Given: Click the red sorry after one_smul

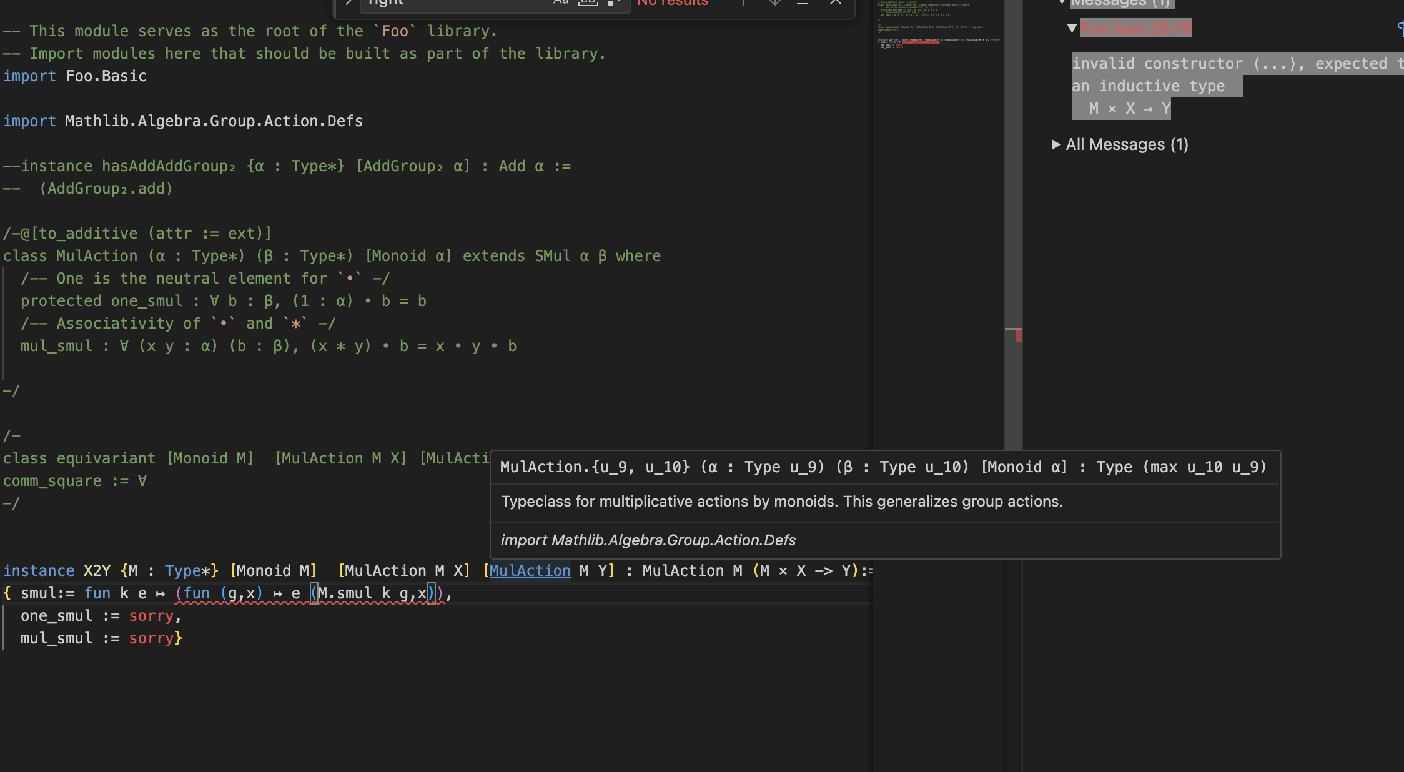Looking at the screenshot, I should (x=151, y=616).
